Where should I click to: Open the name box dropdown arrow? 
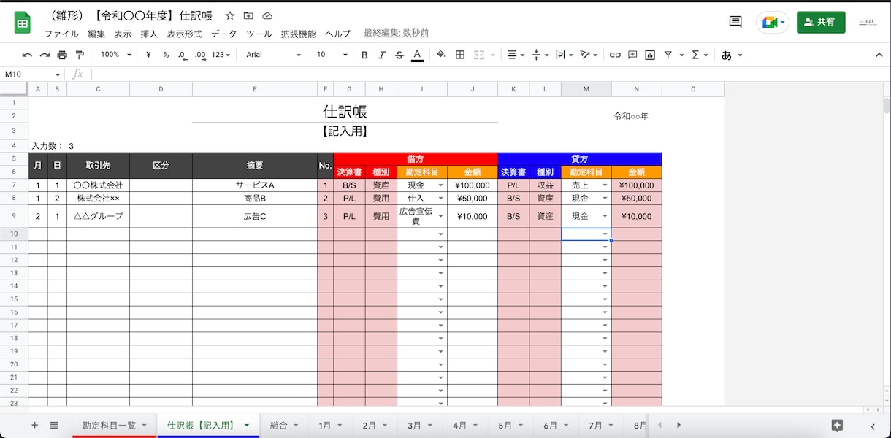click(58, 74)
